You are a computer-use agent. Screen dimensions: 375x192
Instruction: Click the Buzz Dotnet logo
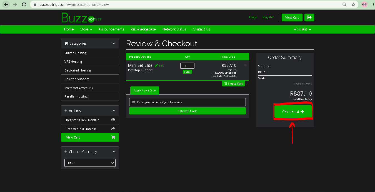coord(81,17)
